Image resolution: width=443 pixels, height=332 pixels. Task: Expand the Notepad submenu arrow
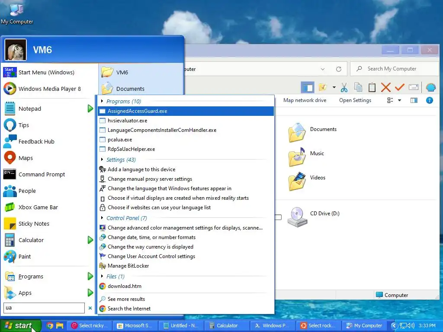click(90, 109)
